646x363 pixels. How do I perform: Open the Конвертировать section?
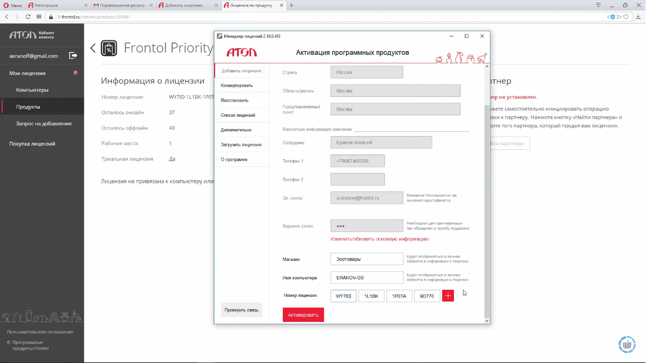click(x=241, y=86)
